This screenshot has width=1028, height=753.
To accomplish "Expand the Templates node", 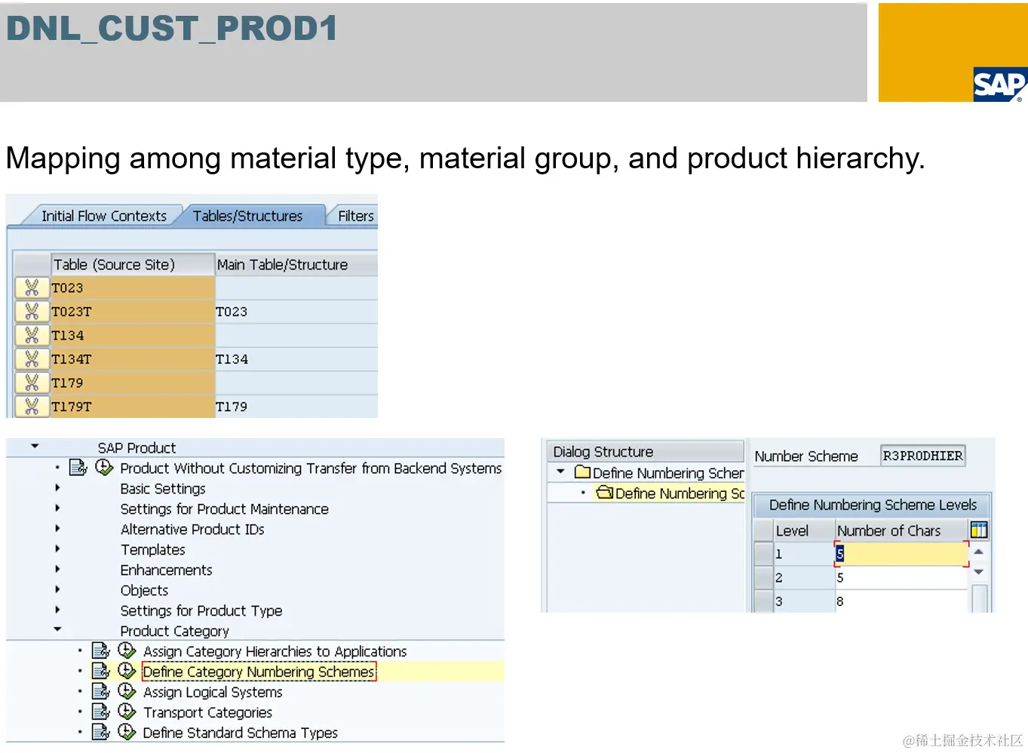I will [57, 549].
